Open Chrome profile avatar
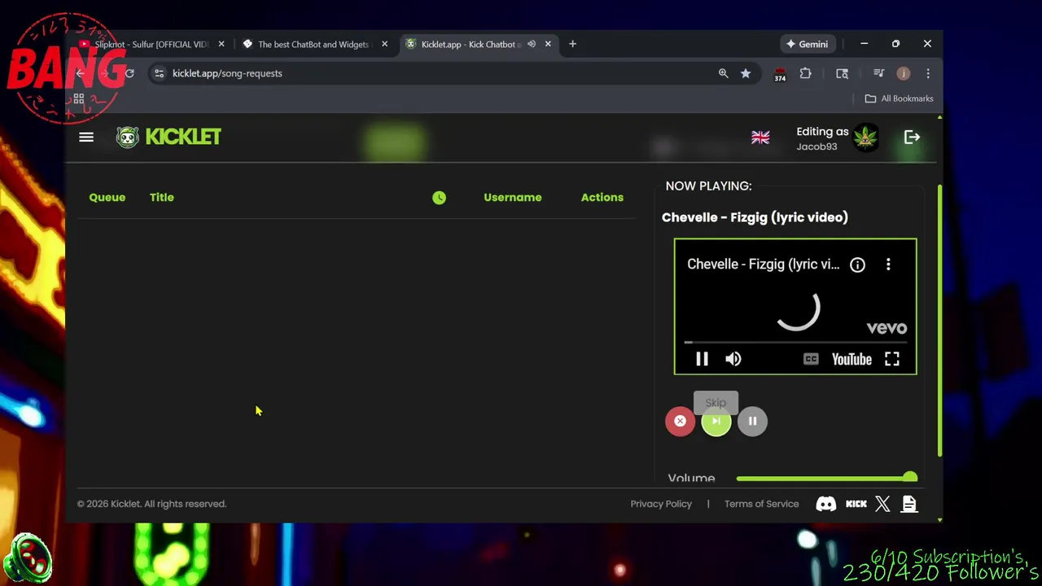1042x586 pixels. tap(904, 73)
